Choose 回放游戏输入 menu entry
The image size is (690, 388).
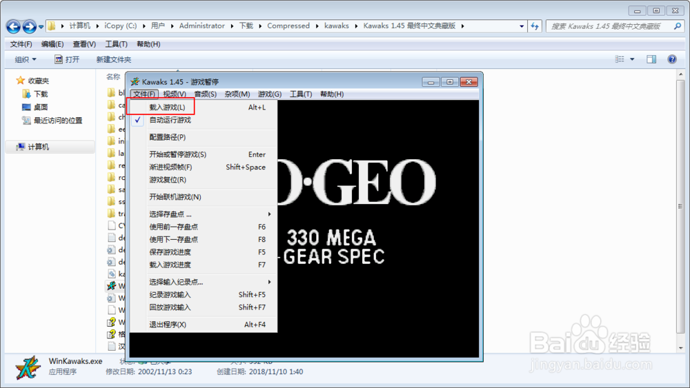pyautogui.click(x=203, y=307)
